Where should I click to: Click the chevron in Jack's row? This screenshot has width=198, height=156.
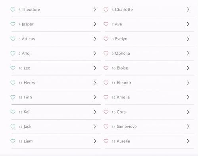(x=95, y=127)
